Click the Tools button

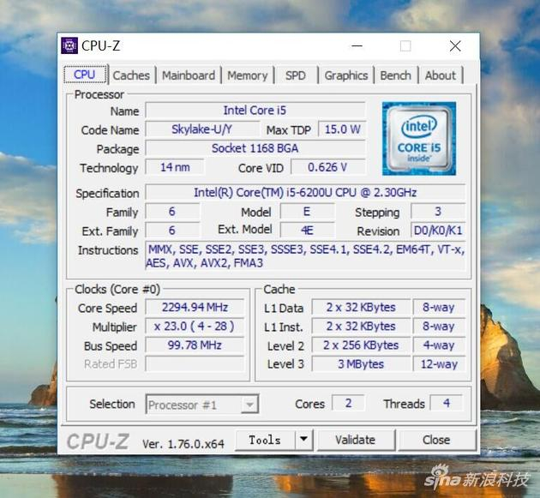pyautogui.click(x=265, y=440)
